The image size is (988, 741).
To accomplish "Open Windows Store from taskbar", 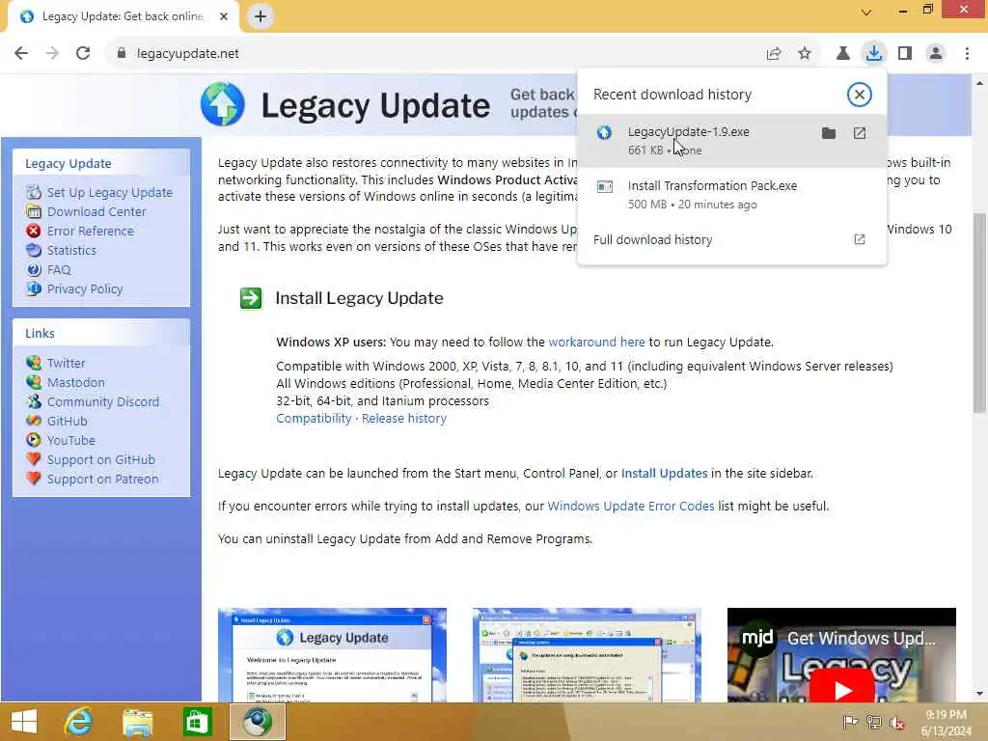I will click(197, 722).
